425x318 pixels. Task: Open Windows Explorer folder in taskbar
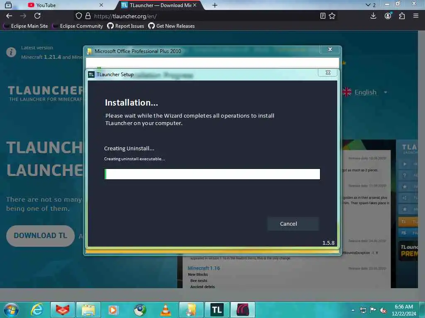point(88,310)
